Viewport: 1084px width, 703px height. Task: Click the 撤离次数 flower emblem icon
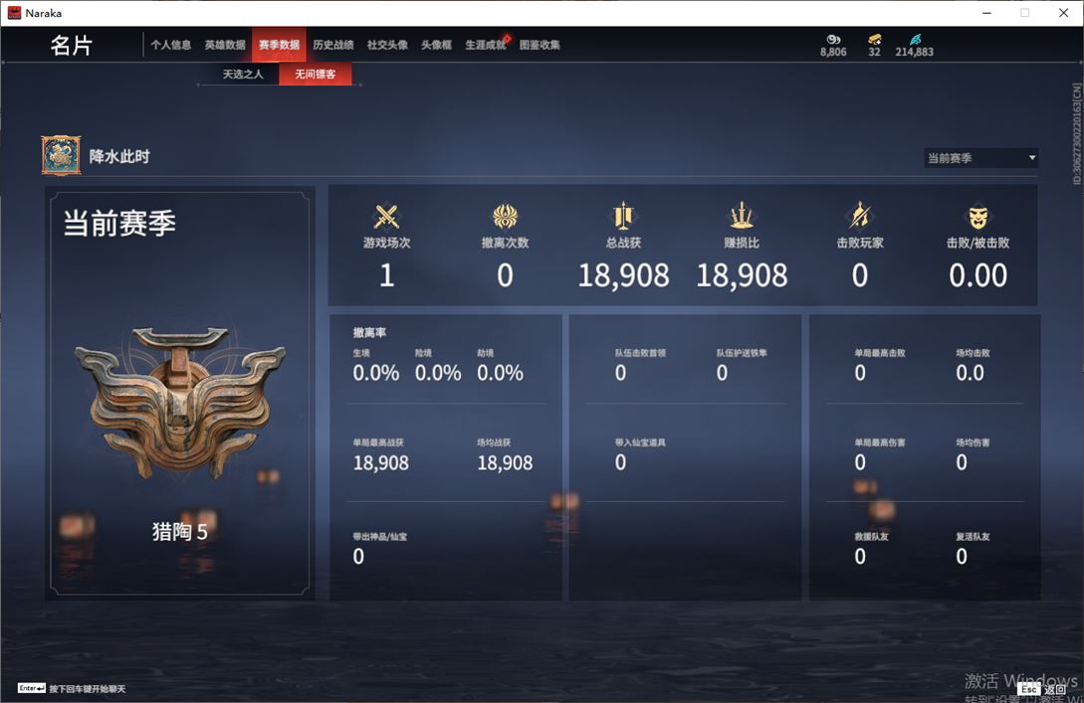coord(505,216)
